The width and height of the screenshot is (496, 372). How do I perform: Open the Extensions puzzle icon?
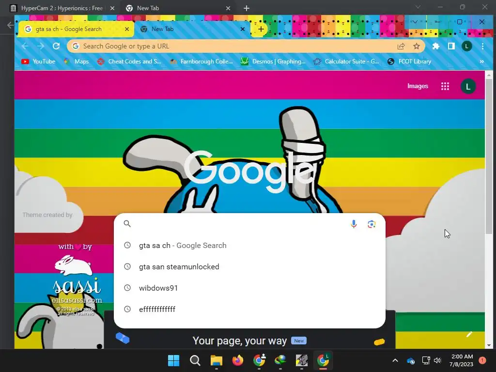tap(436, 46)
